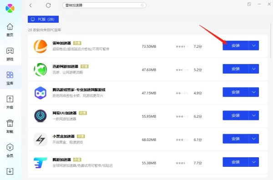Expand install options for 腾游加速器
Image resolution: width=273 pixels, height=180 pixels.
click(x=254, y=162)
